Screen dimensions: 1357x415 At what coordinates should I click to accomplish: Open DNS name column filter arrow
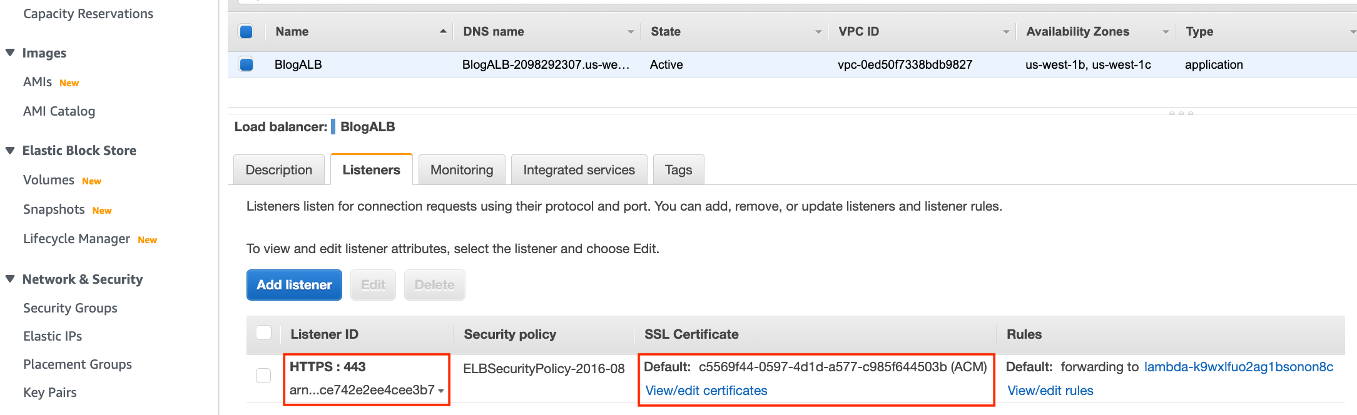631,32
